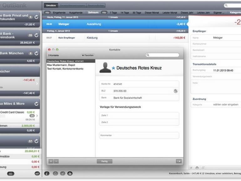
Task: Set Zeitraum to Letzter Monat
Action: coord(170,13)
